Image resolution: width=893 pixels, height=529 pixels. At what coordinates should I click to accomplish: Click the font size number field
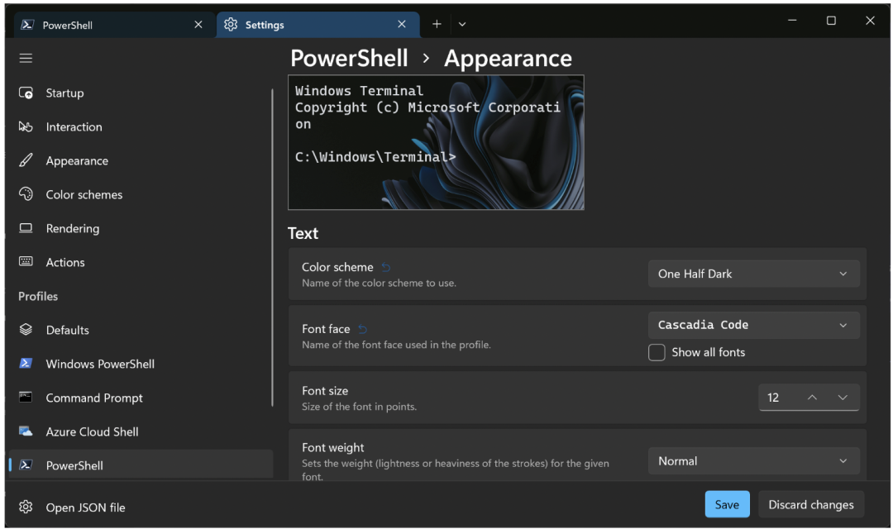[777, 398]
